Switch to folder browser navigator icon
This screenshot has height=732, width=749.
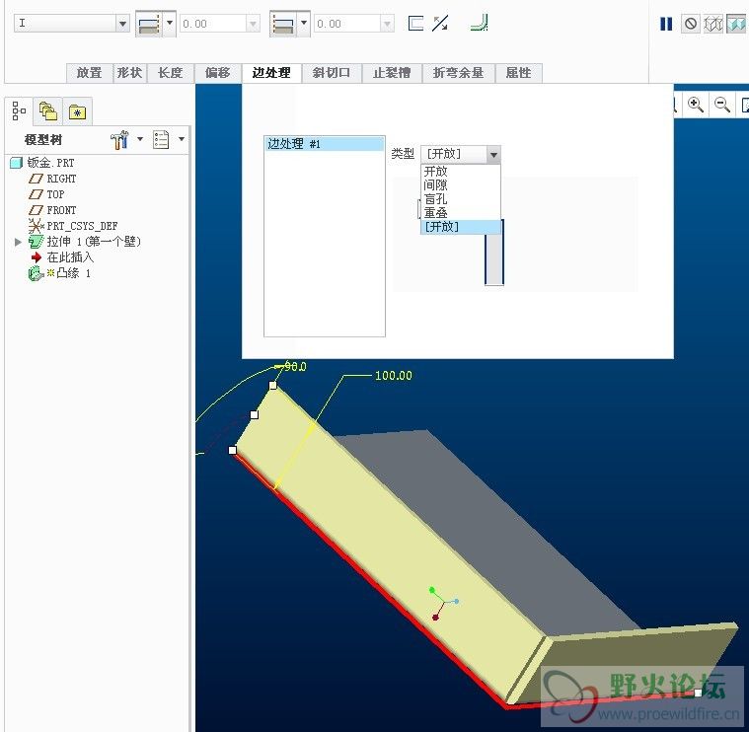pos(48,111)
